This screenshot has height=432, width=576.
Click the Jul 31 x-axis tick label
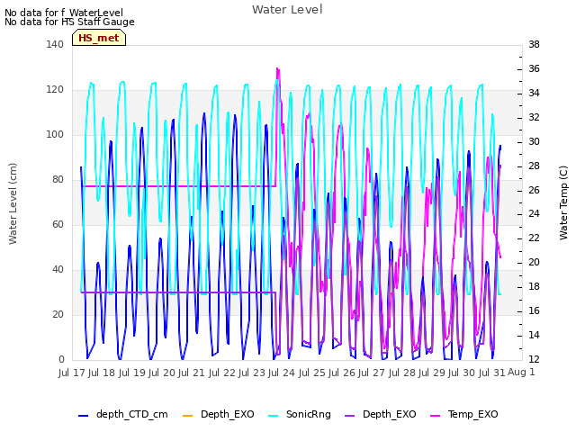click(492, 373)
